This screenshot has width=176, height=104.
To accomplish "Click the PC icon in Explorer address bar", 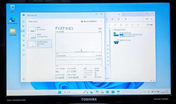I will click(119, 19).
